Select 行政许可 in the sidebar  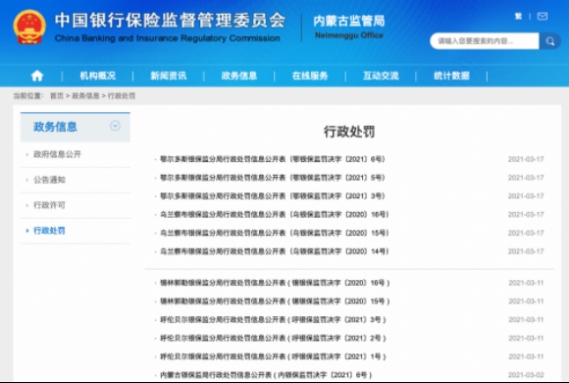click(x=49, y=205)
